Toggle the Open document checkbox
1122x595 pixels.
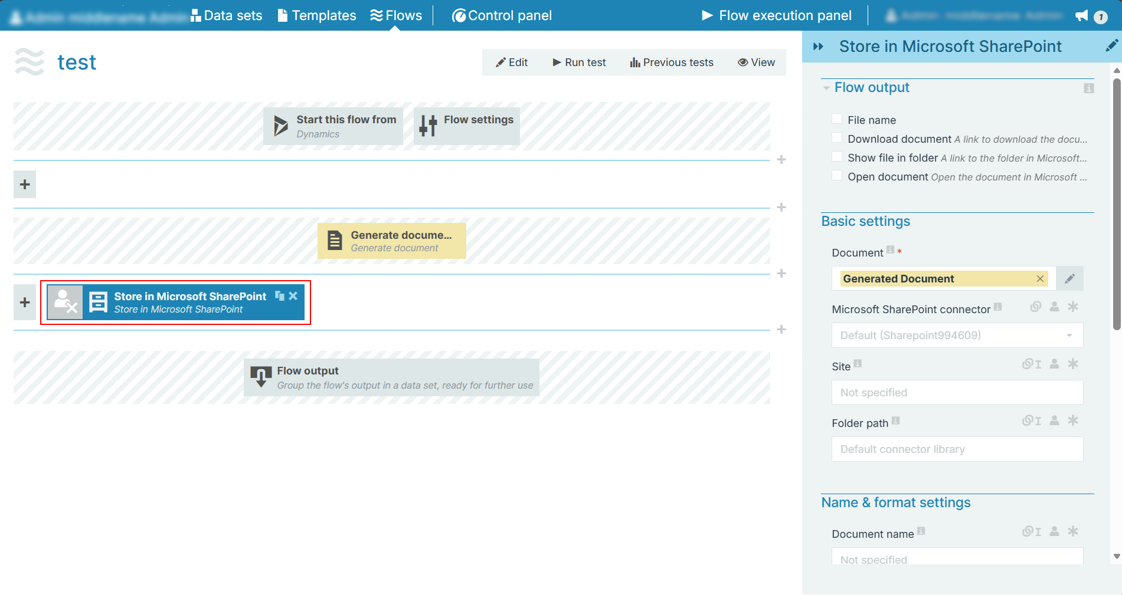click(x=837, y=176)
